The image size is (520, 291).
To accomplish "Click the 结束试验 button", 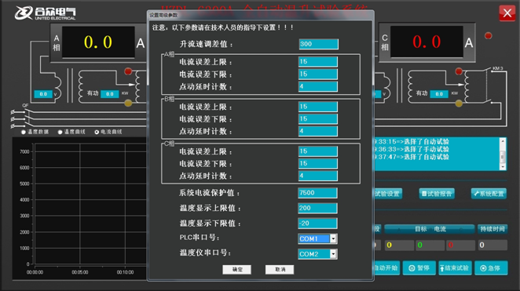I will 455,268.
